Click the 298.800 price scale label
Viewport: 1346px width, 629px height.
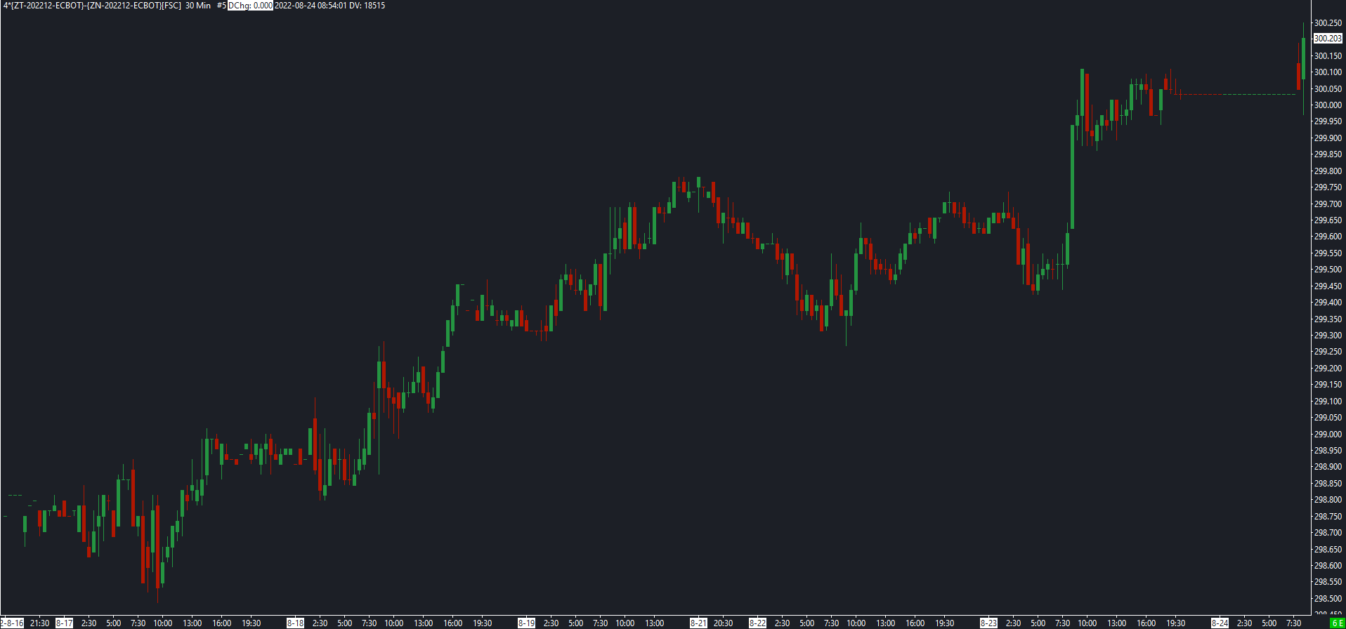pos(1328,500)
